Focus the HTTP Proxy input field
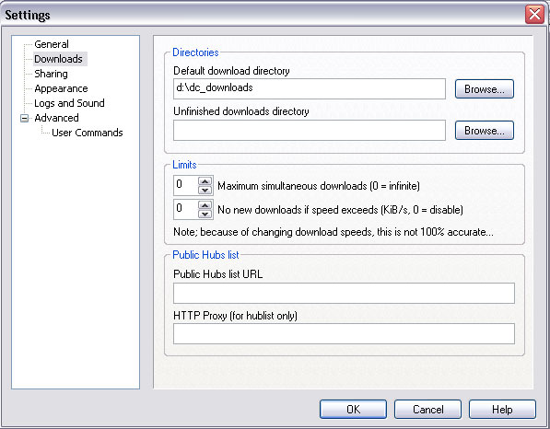 (x=344, y=333)
